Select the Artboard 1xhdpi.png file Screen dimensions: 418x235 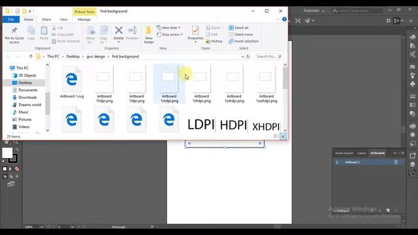tap(202, 84)
